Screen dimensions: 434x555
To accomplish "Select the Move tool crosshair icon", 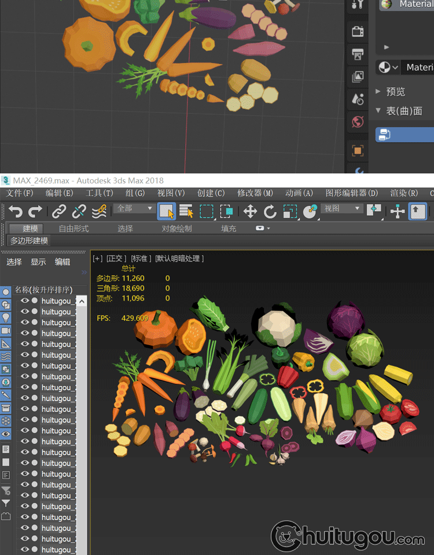I will (x=250, y=211).
